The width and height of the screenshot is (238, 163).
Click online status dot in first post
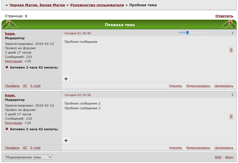click(x=7, y=67)
